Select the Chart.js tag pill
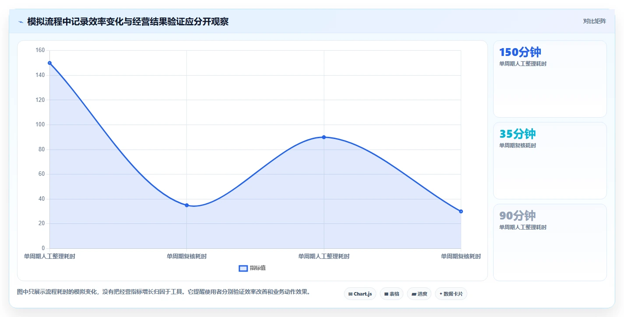This screenshot has width=624, height=317. [x=360, y=294]
